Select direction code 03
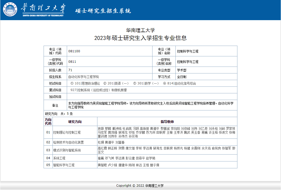 point(48,150)
